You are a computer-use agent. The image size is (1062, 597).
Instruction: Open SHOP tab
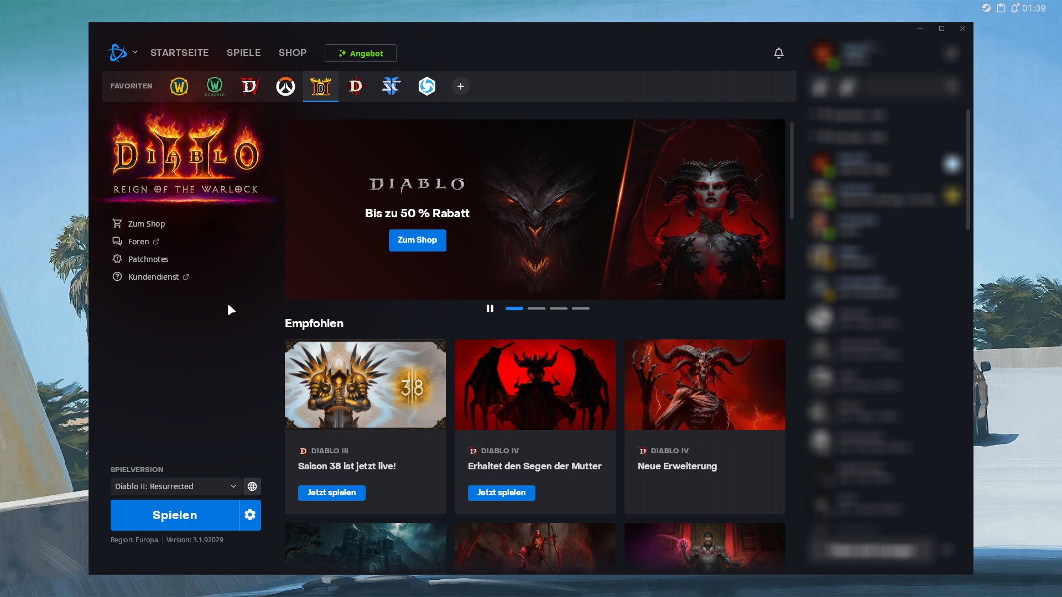coord(292,53)
